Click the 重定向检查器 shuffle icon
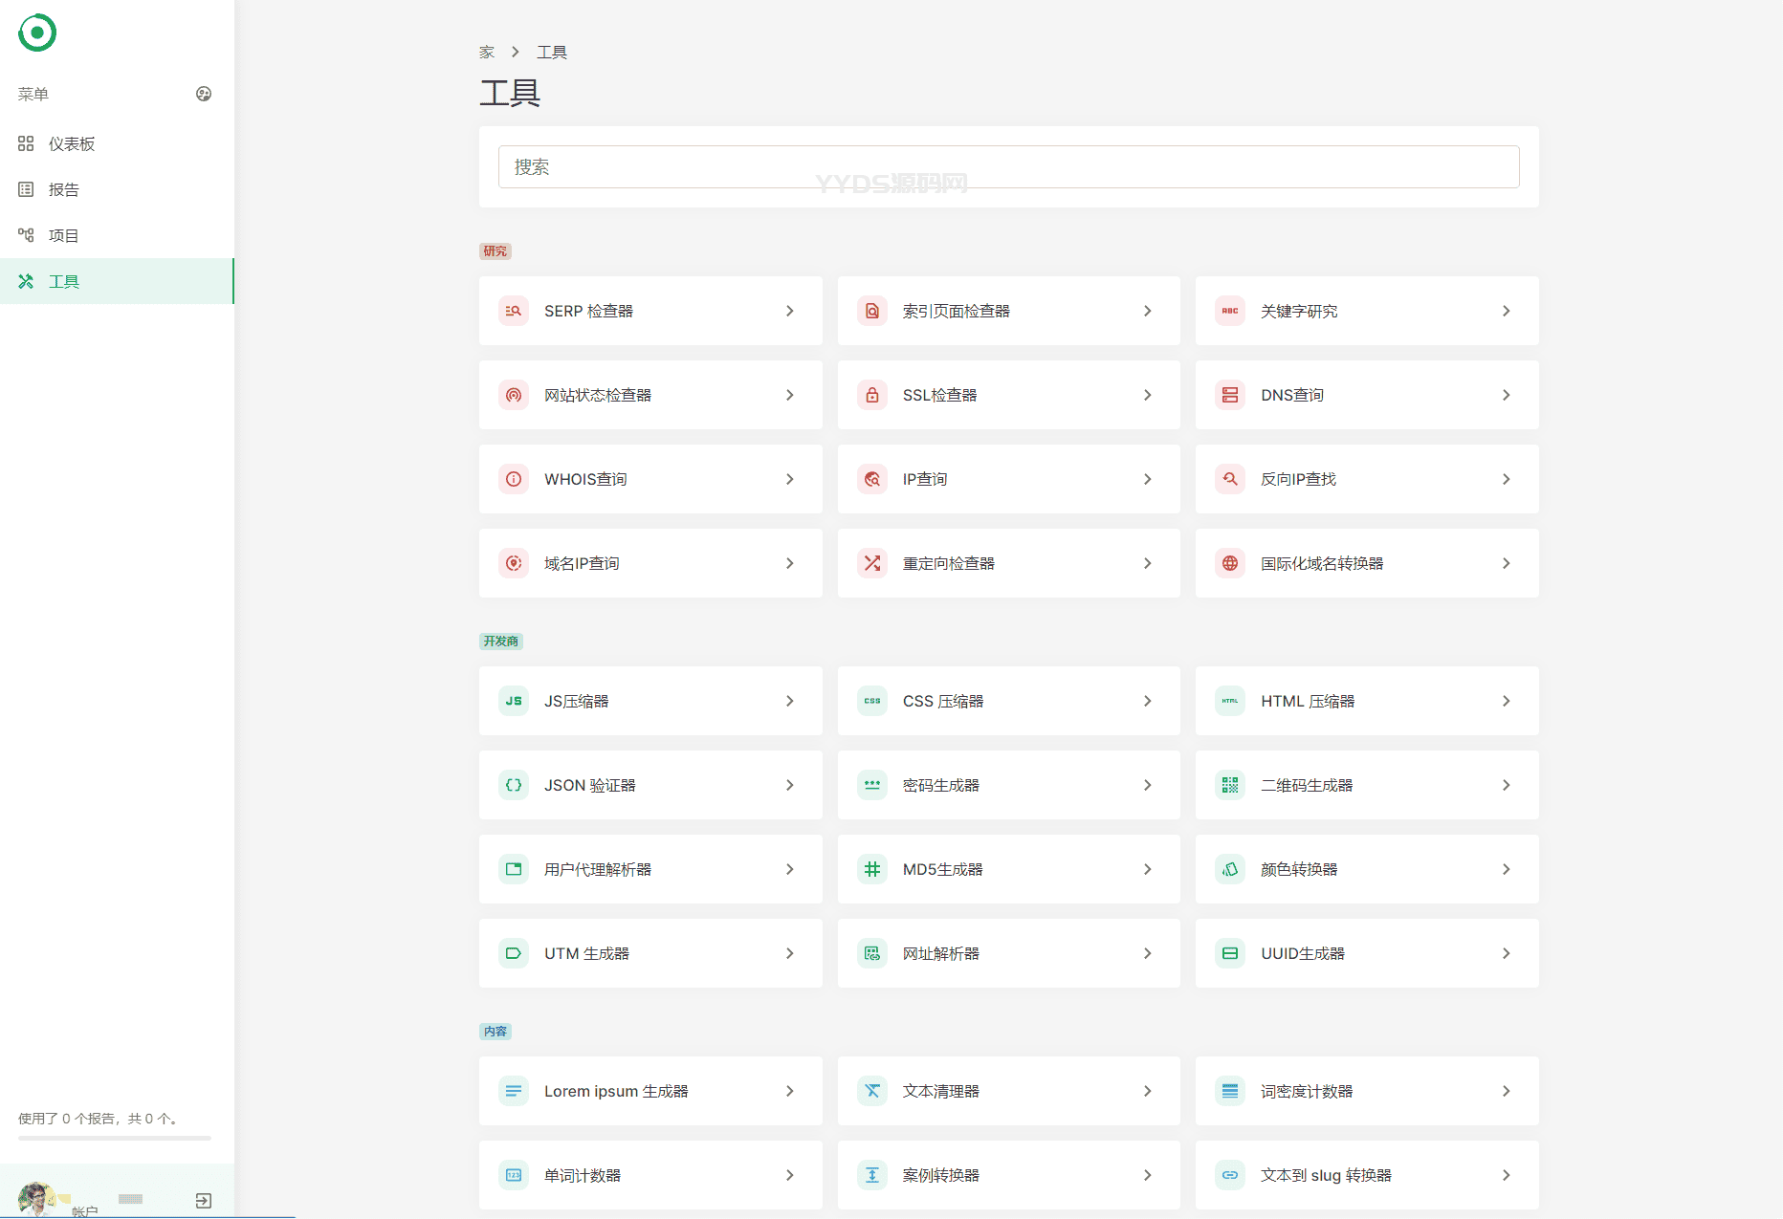Image resolution: width=1783 pixels, height=1219 pixels. click(872, 563)
